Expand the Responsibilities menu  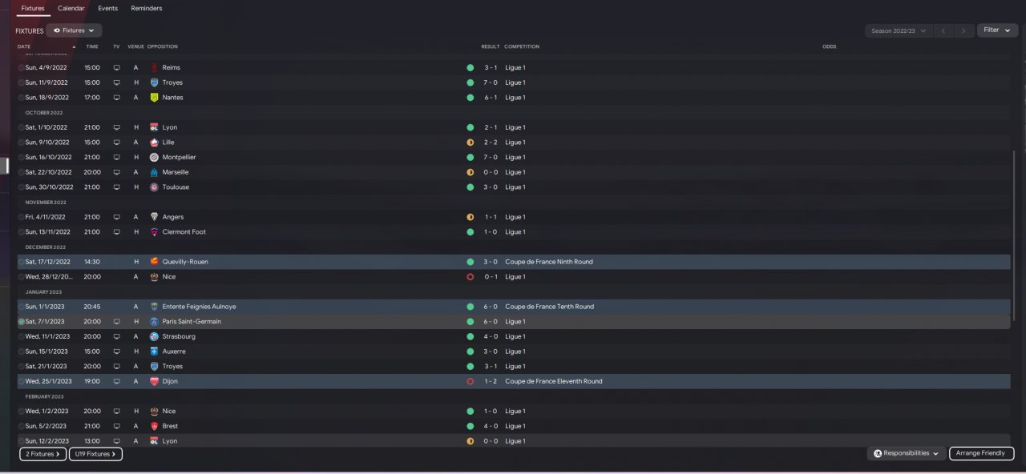906,453
